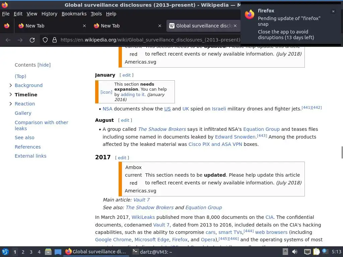This screenshot has width=343, height=257.
Task: Open the [icon] link in expansion notice
Action: (x=106, y=92)
